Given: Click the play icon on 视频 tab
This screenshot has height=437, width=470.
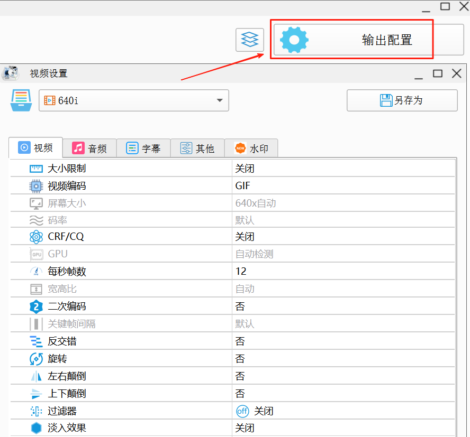Looking at the screenshot, I should (x=24, y=147).
